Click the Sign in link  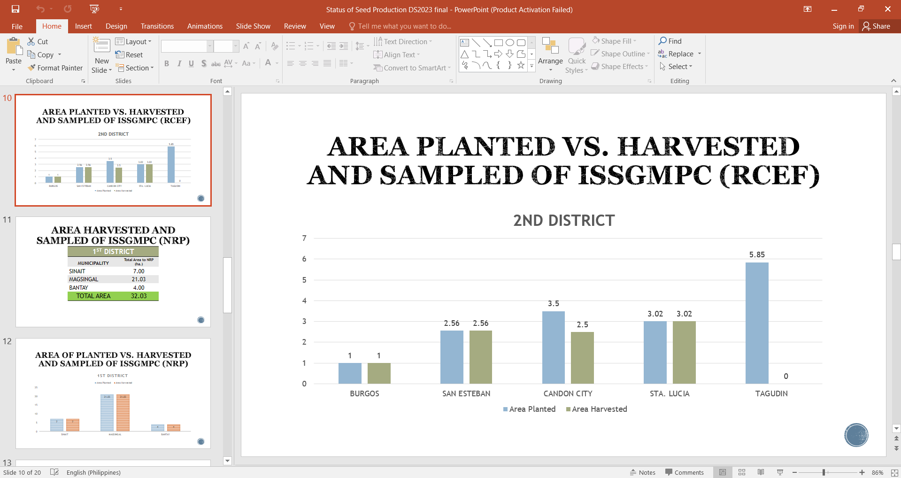pyautogui.click(x=843, y=26)
